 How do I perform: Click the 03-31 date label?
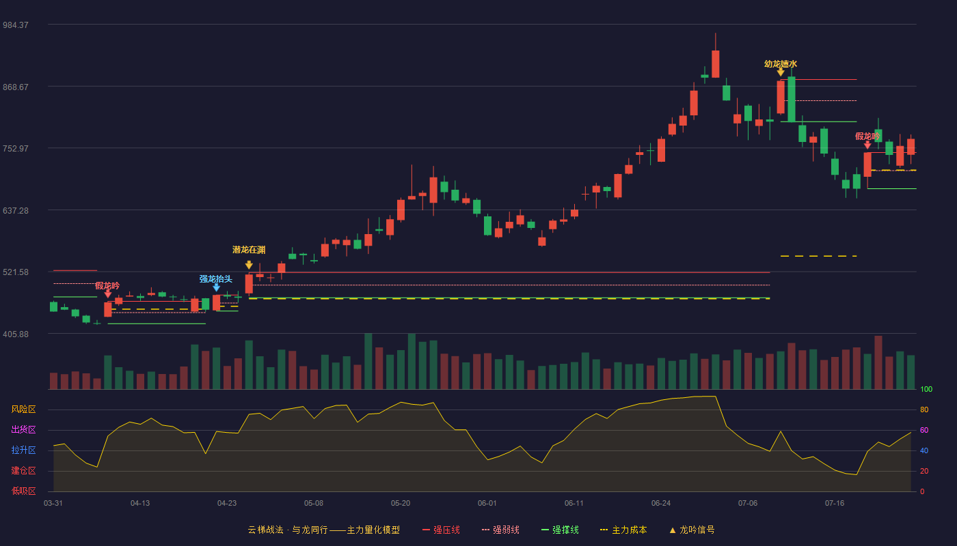53,503
